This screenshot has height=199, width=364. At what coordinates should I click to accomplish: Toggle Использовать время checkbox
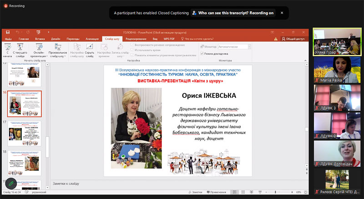(x=132, y=50)
